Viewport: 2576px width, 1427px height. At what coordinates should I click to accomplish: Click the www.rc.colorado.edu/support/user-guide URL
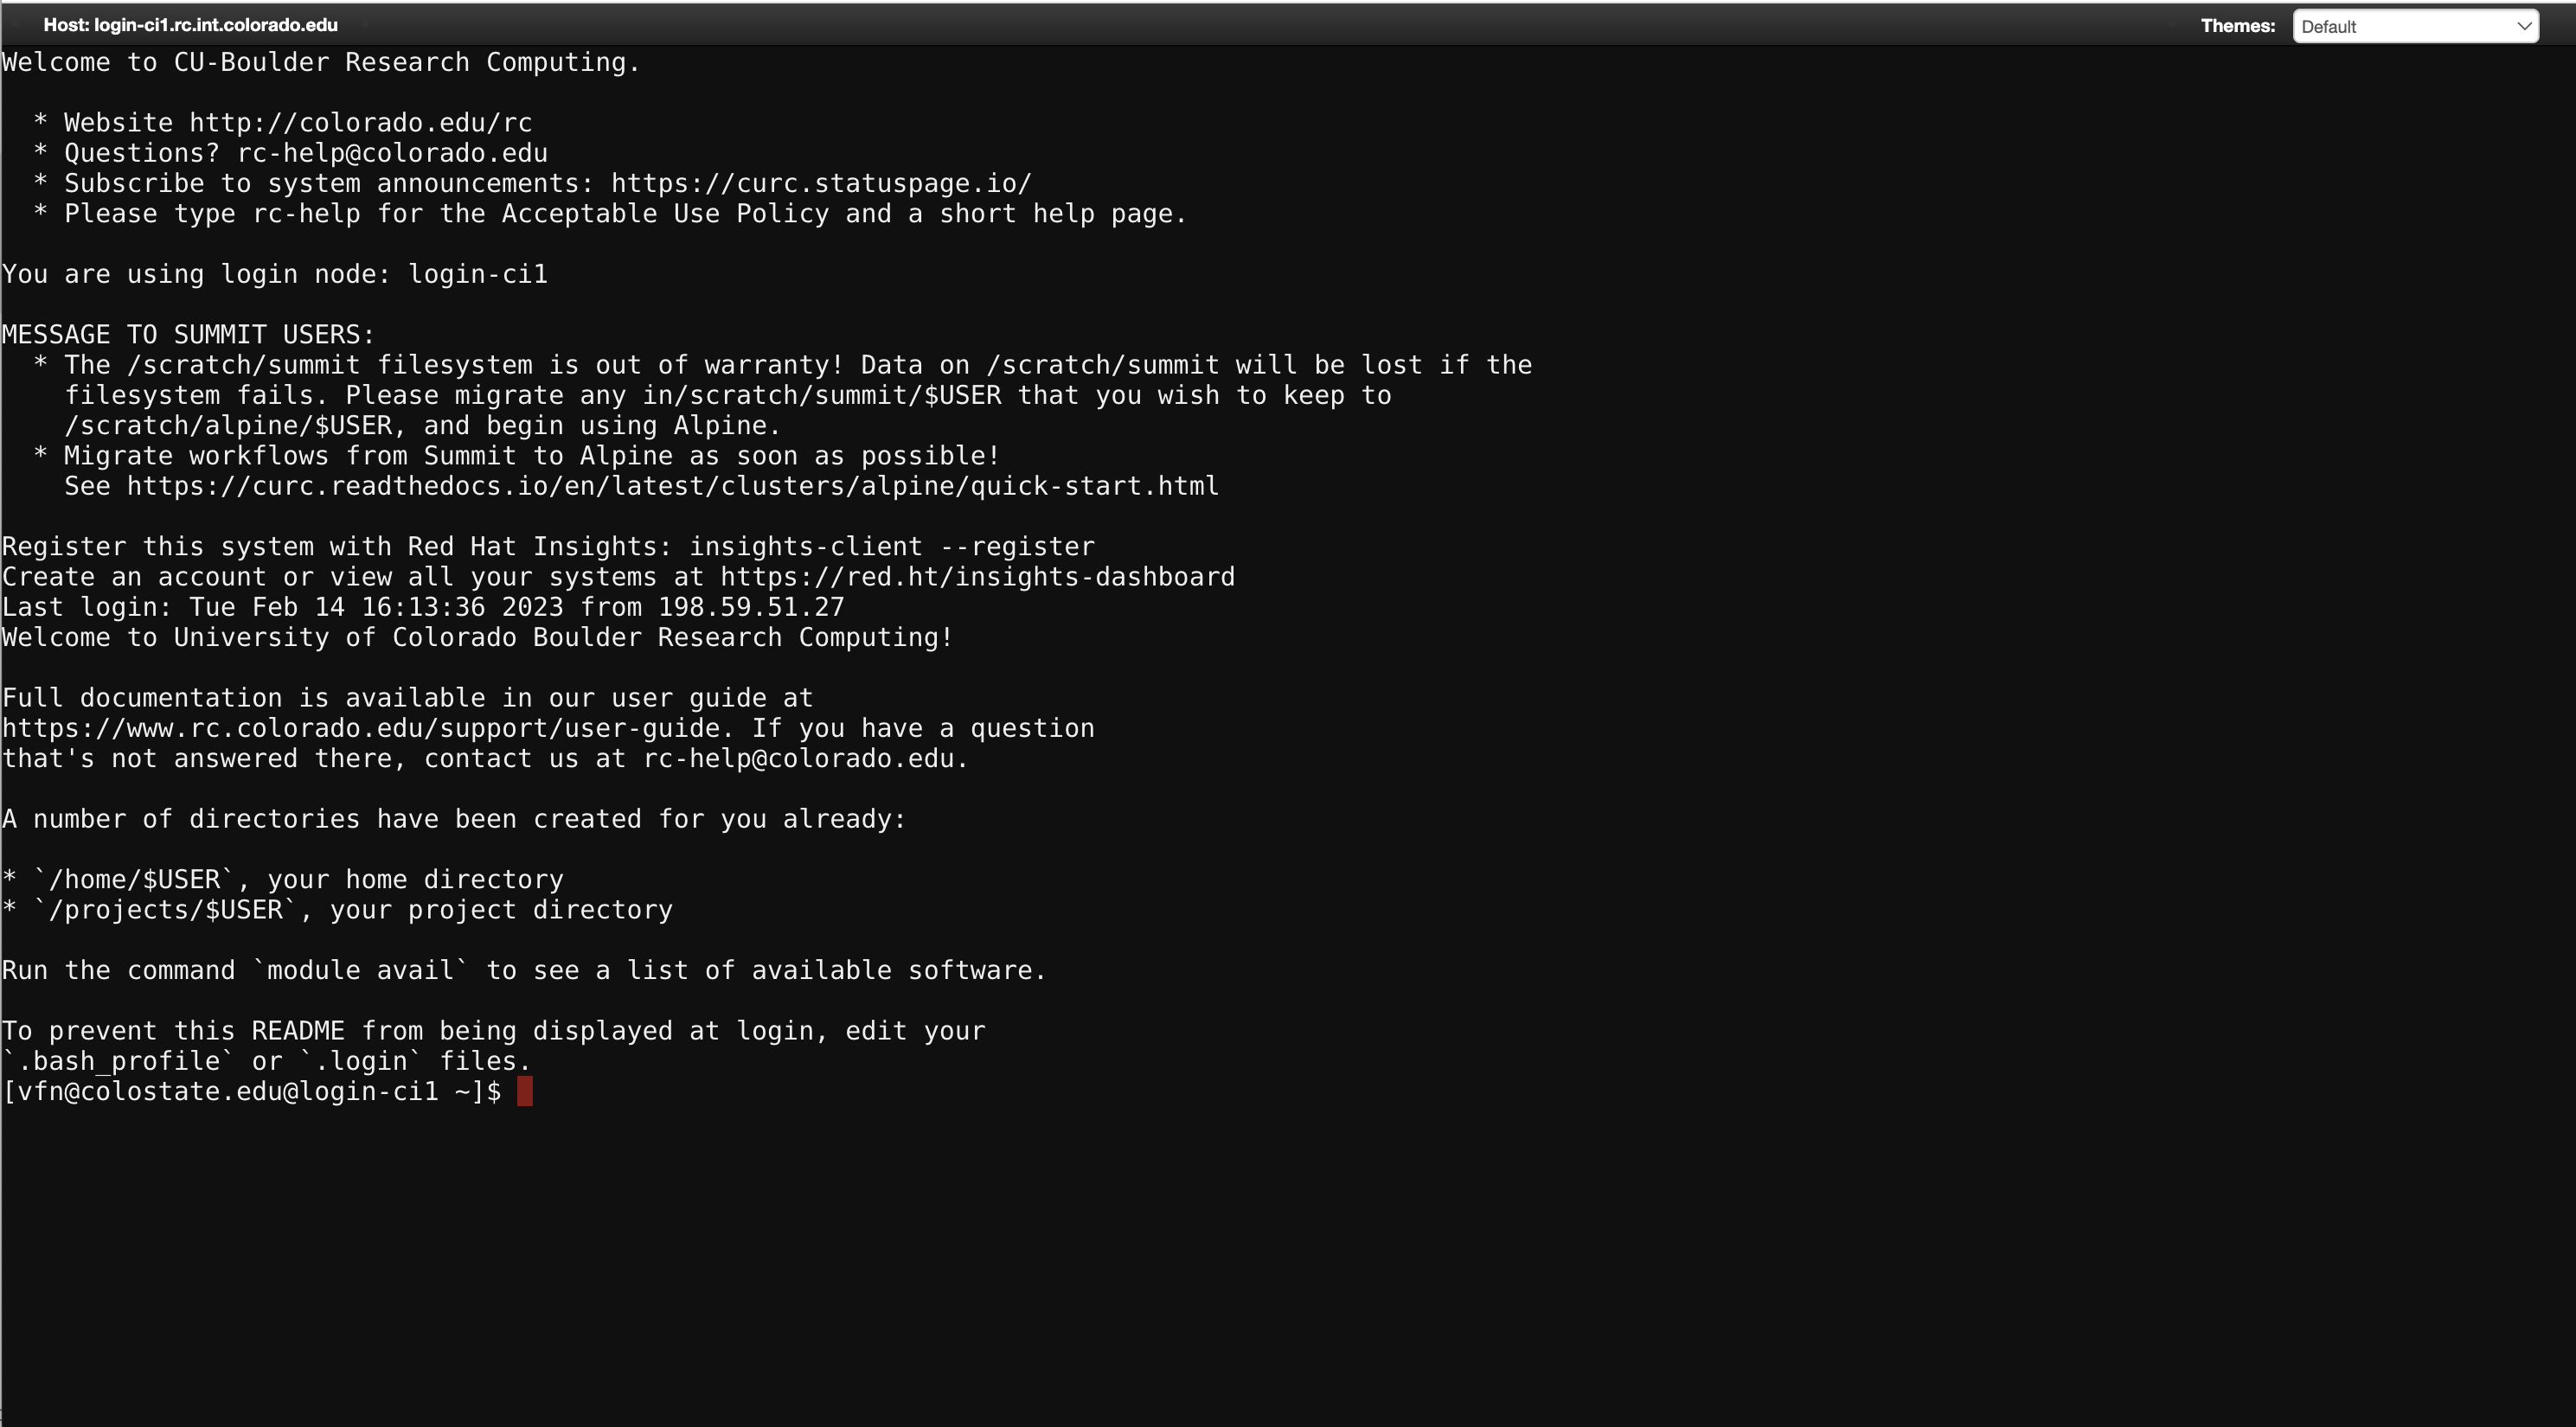pyautogui.click(x=361, y=728)
